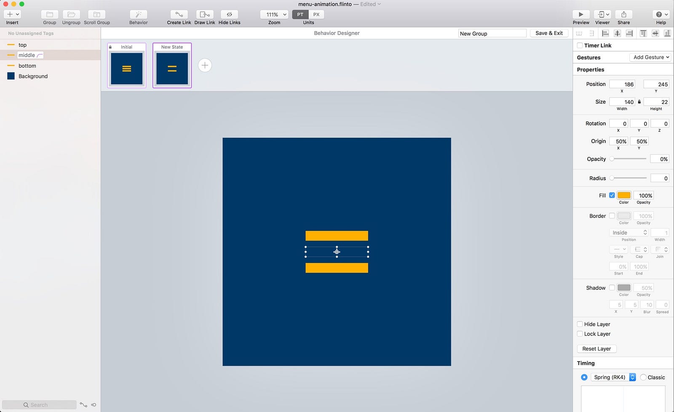Open the Border color swatch
674x412 pixels.
pos(624,216)
